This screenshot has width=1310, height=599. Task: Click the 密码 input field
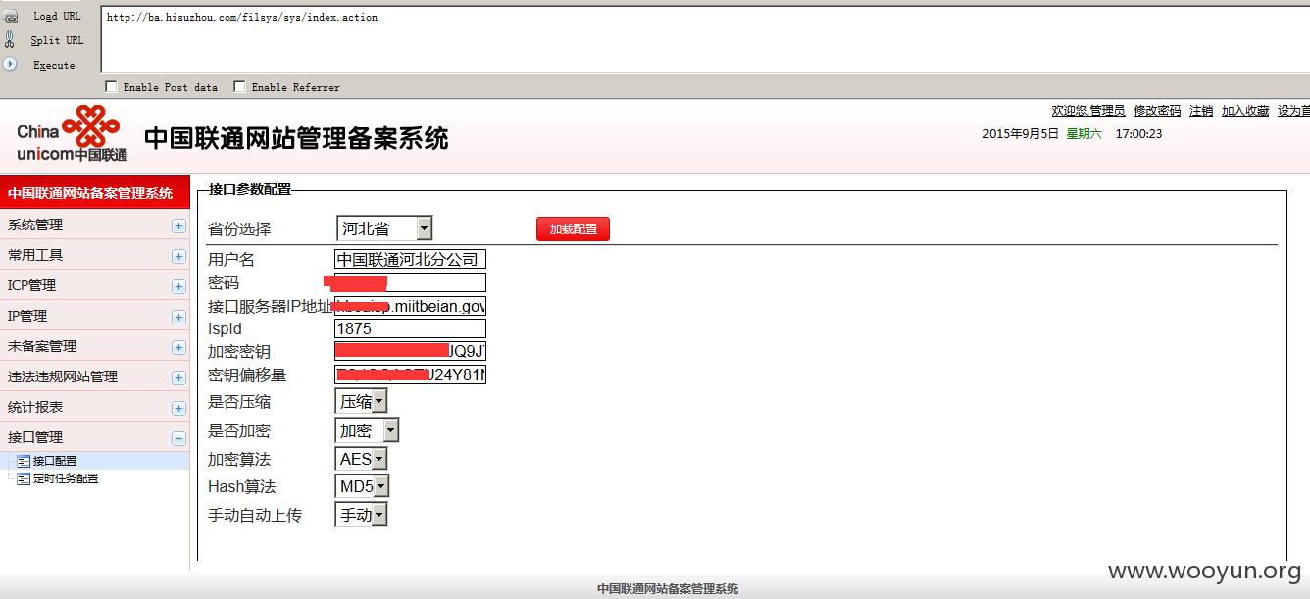[x=410, y=282]
